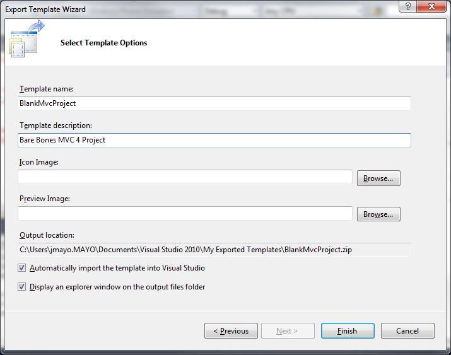Image resolution: width=451 pixels, height=355 pixels.
Task: Focus the Icon Image path field
Action: [x=185, y=177]
